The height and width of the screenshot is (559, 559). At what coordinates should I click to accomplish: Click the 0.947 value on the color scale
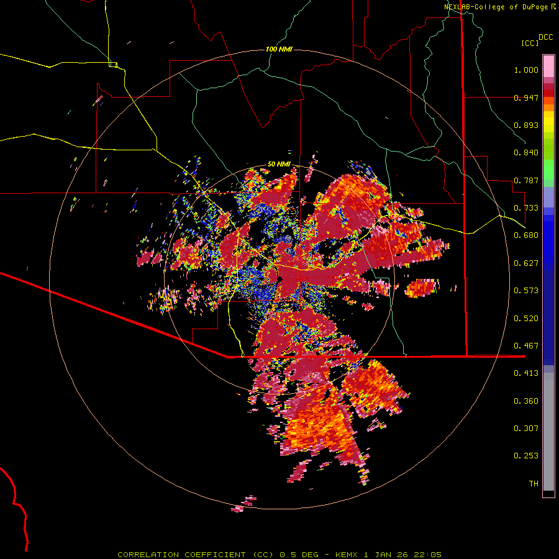click(526, 98)
